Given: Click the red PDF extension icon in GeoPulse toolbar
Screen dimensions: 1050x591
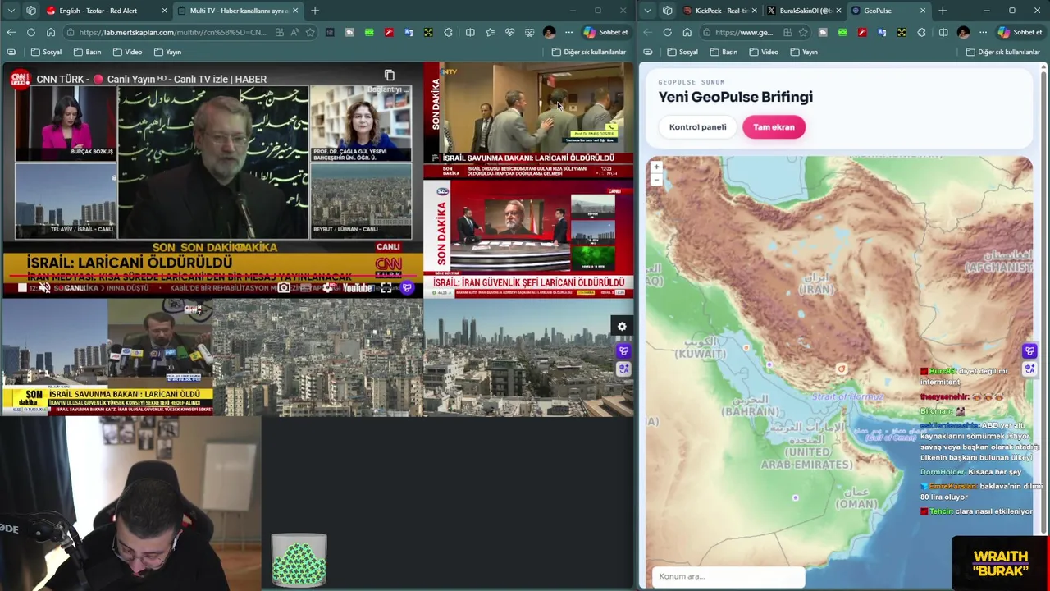Looking at the screenshot, I should point(862,32).
